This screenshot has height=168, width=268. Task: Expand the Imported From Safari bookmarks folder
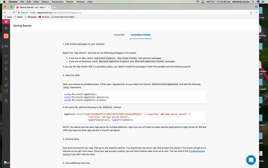tap(63, 17)
